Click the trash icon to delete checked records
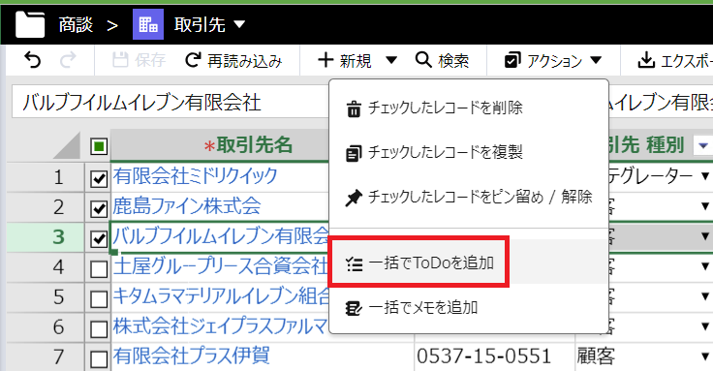 pyautogui.click(x=354, y=109)
